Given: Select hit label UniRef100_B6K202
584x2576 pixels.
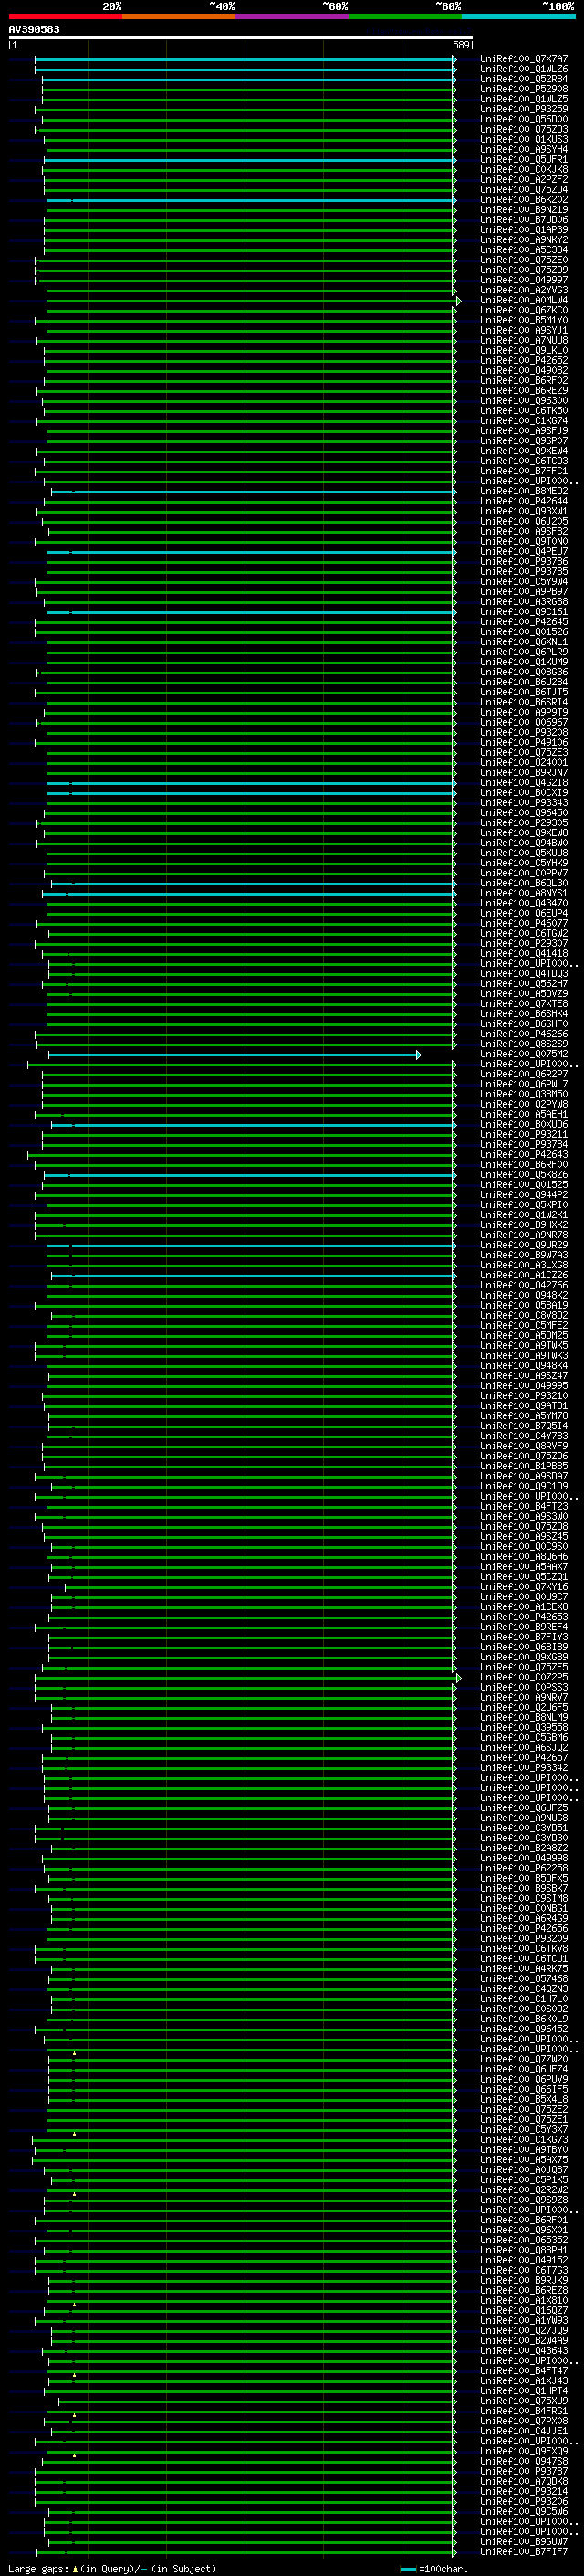Looking at the screenshot, I should coord(523,200).
